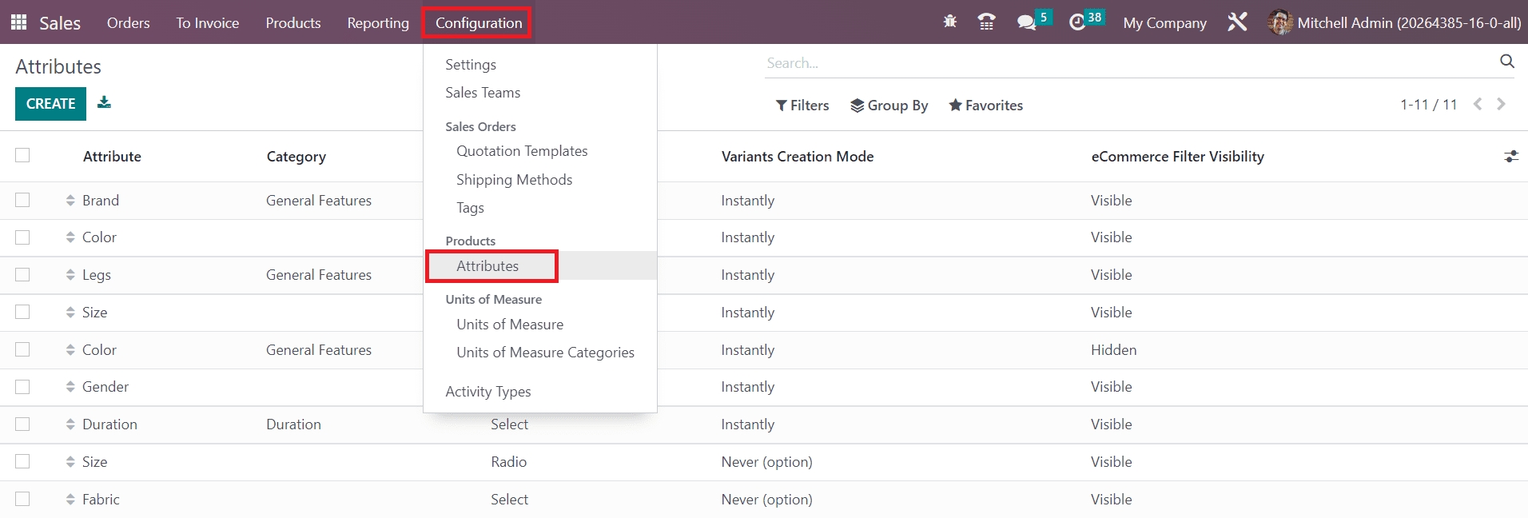
Task: Toggle the select-all header checkbox
Action: point(22,155)
